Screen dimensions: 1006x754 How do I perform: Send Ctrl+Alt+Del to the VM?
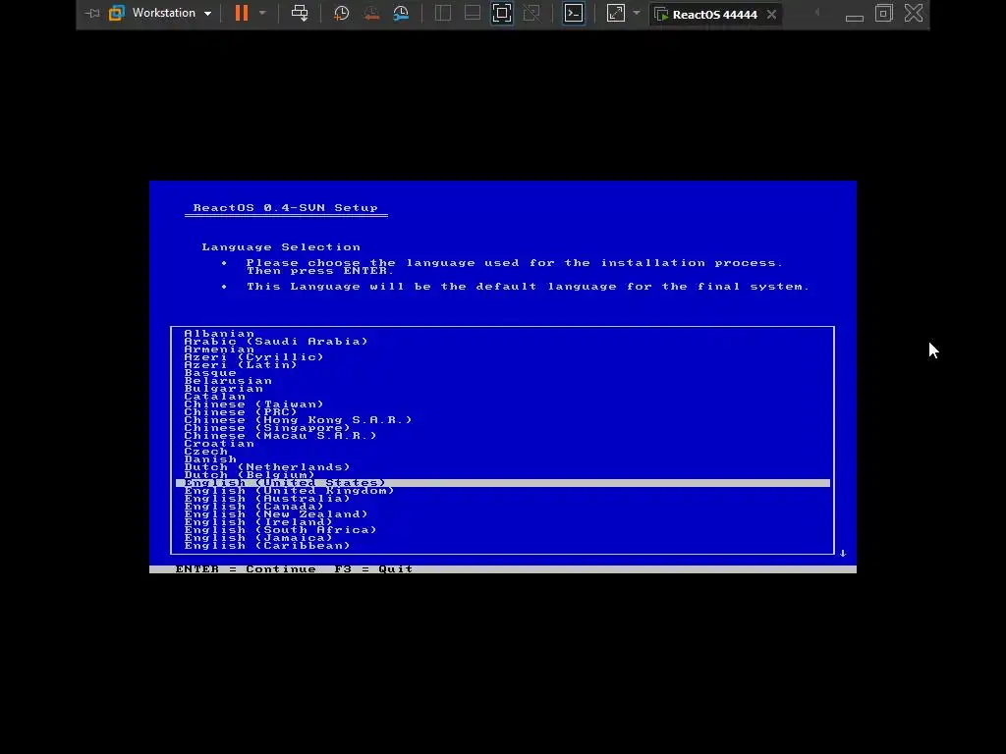tap(300, 13)
